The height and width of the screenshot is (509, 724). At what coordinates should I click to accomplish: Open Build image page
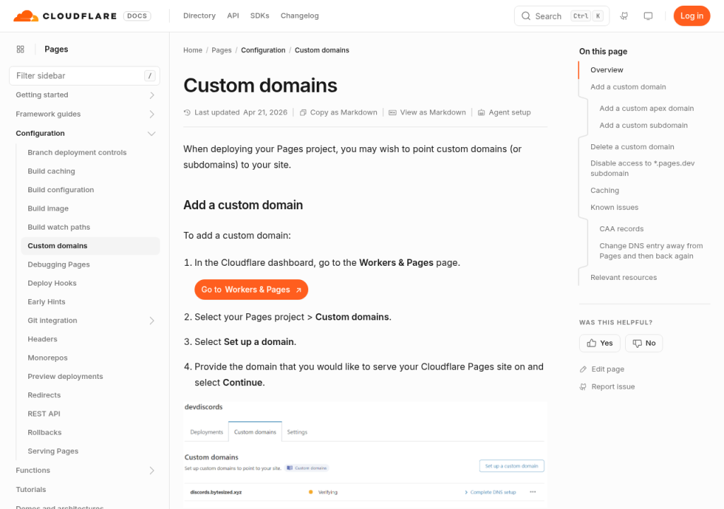48,209
